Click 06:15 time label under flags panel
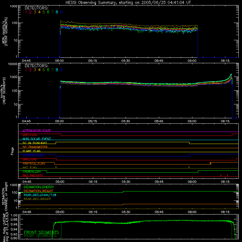The image size is (242, 242). [225, 182]
